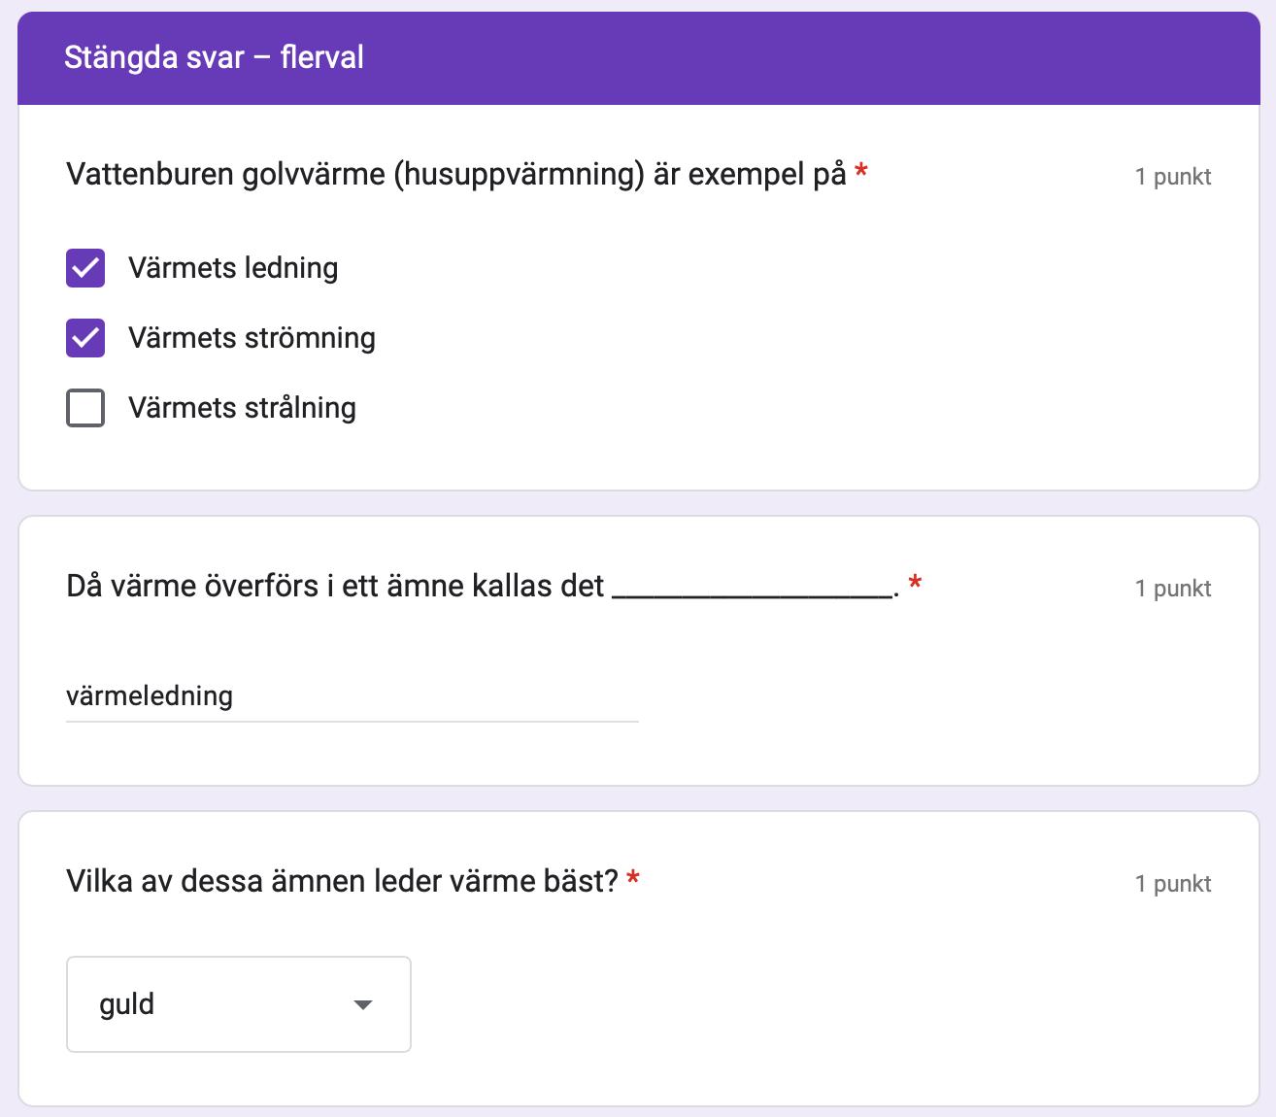Click the red asterisk after 'värme bäst?'

point(633,879)
